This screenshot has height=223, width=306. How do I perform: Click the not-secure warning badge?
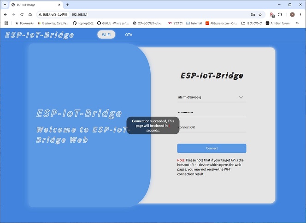(x=53, y=15)
